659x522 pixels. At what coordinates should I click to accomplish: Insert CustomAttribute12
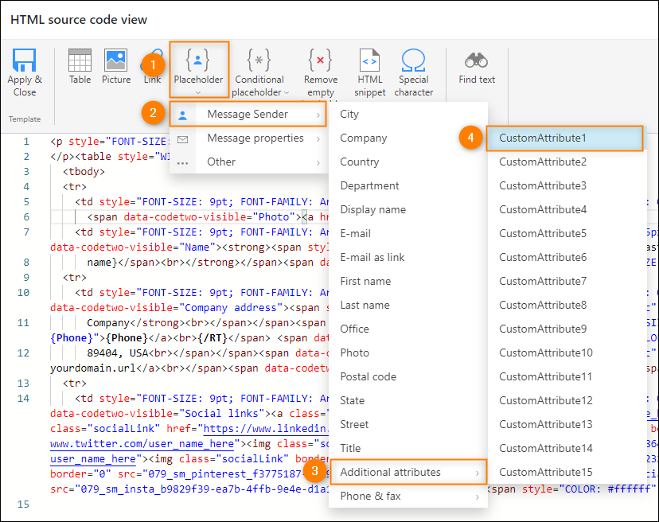[x=567, y=400]
